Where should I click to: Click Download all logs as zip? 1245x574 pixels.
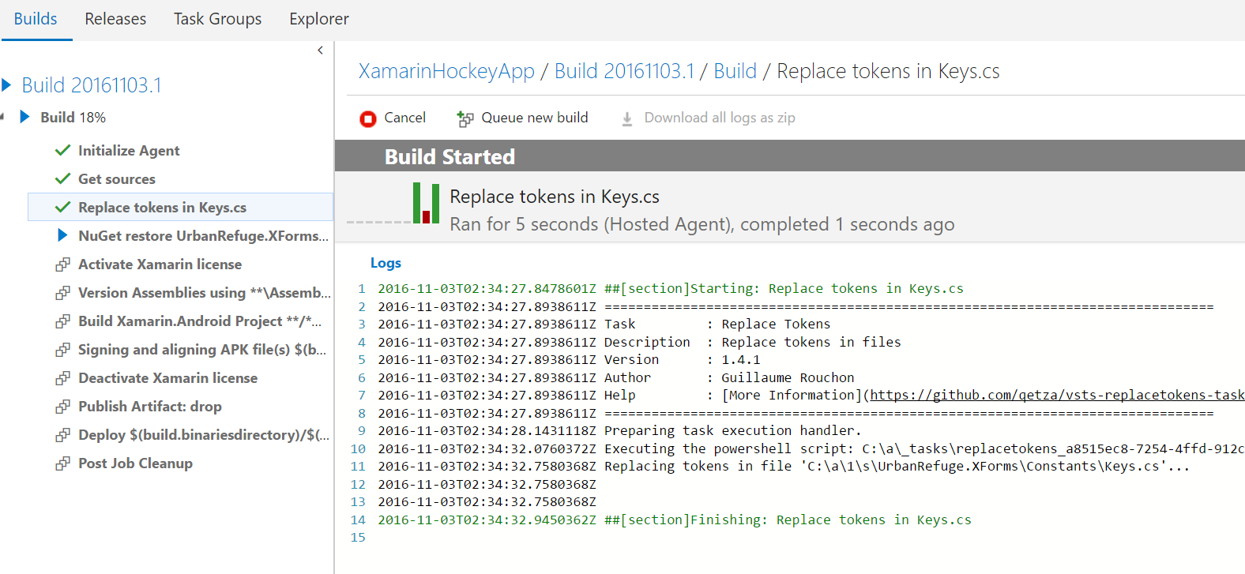[720, 118]
